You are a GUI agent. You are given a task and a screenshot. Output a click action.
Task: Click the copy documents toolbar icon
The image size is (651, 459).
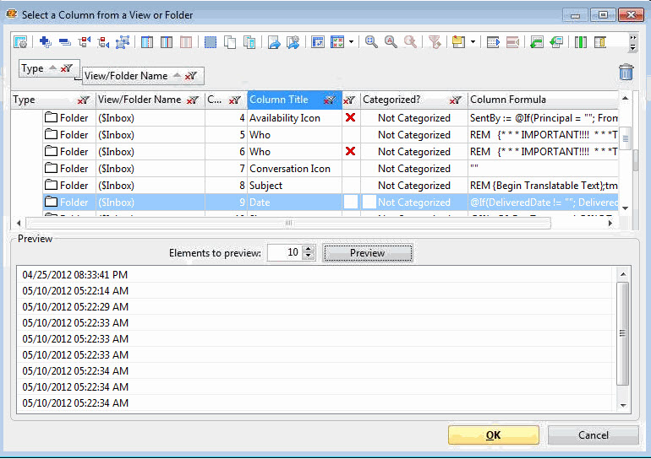coord(230,41)
